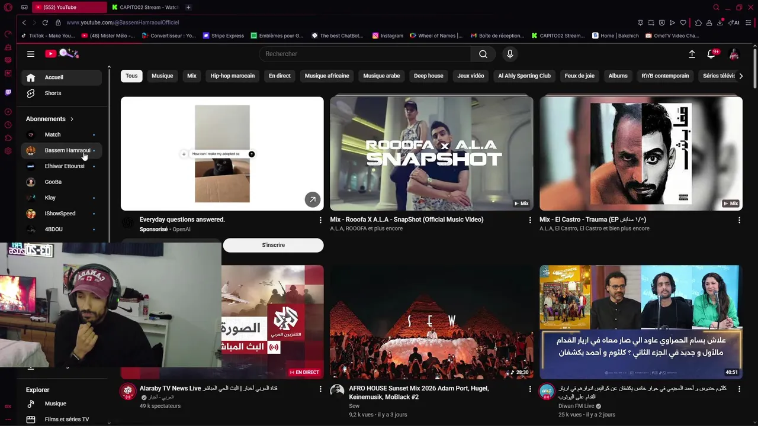The width and height of the screenshot is (758, 426).
Task: Open the Opera GX main menu logo
Action: [x=8, y=7]
